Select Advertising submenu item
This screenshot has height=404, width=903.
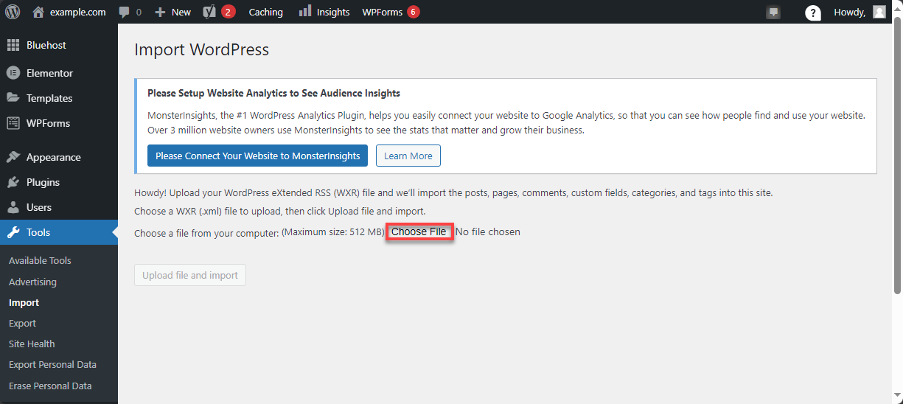tap(32, 282)
